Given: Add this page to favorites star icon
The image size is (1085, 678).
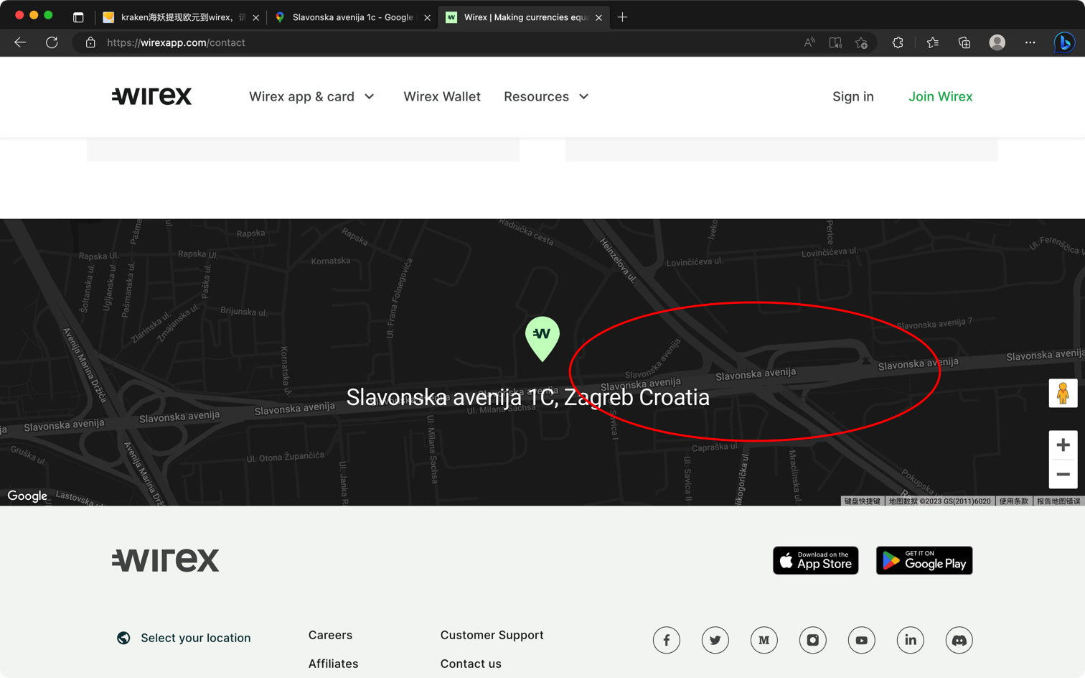Looking at the screenshot, I should (x=862, y=42).
